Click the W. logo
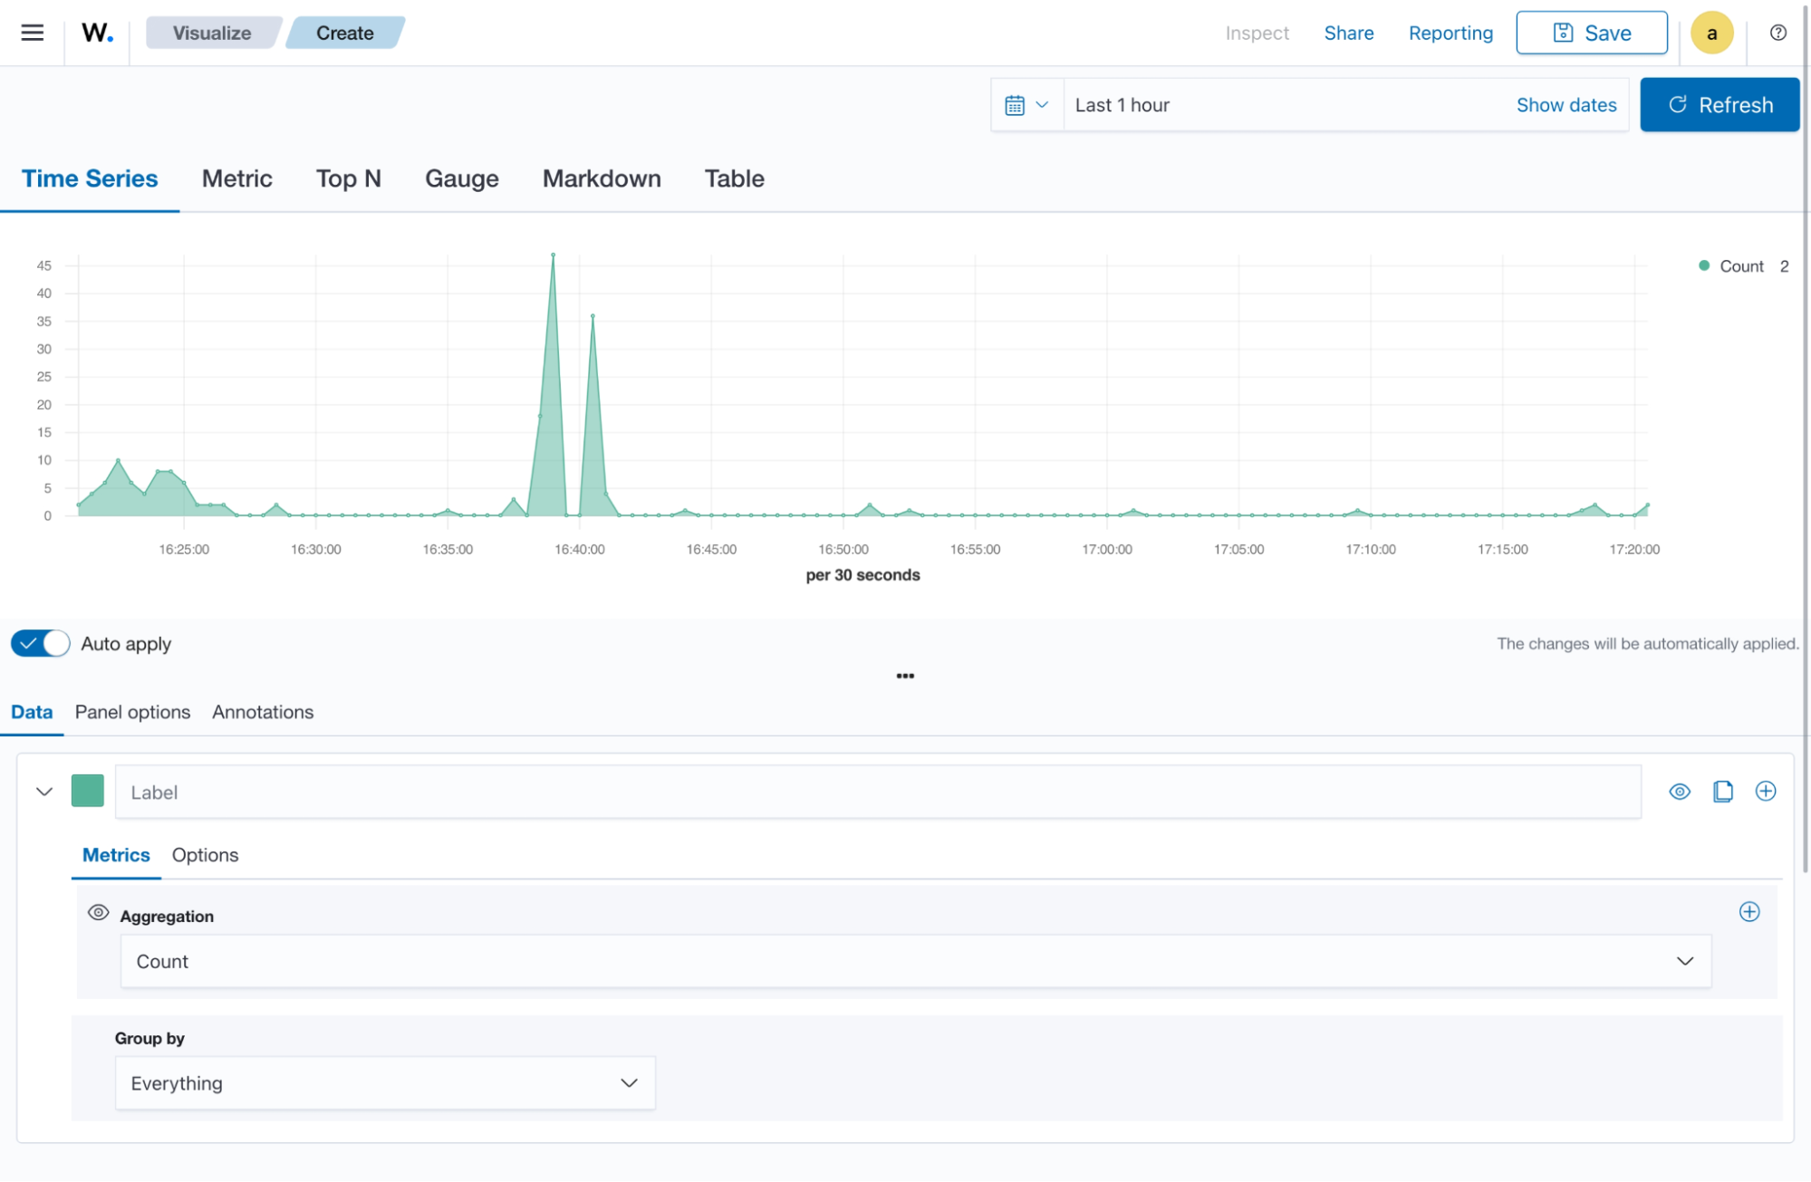 coord(97,34)
